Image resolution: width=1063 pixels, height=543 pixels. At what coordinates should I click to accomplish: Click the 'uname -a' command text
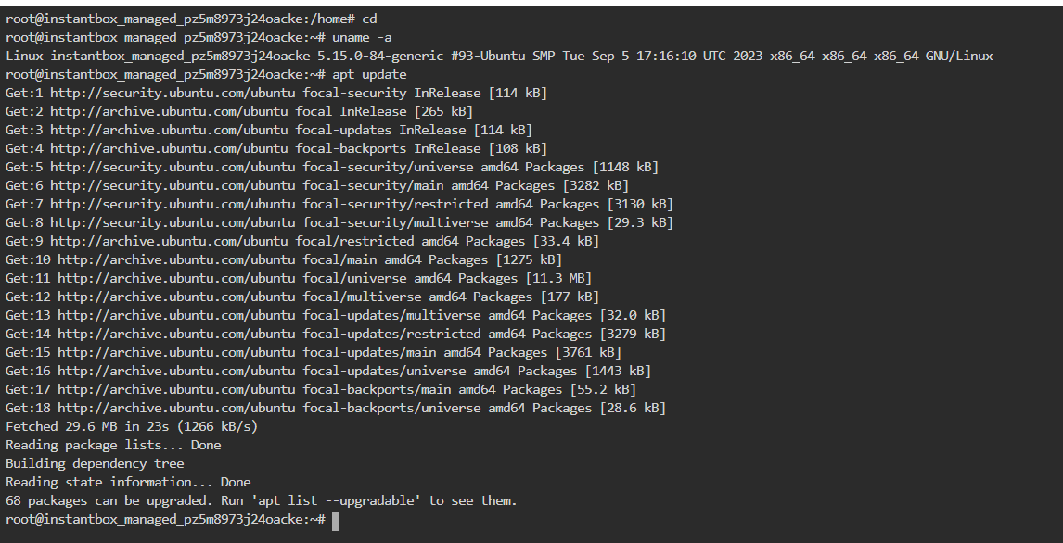tap(362, 37)
